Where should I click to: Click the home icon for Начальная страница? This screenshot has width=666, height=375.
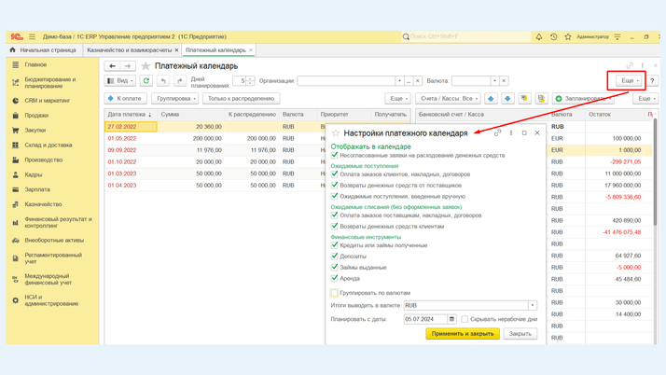coord(12,50)
